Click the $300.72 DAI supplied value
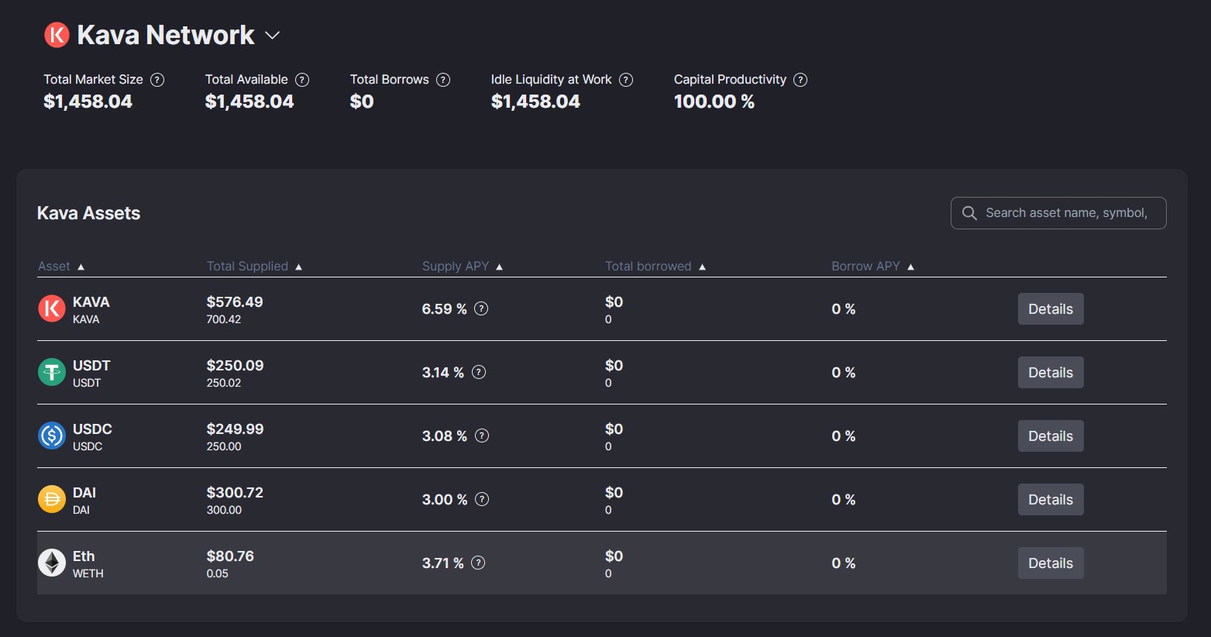The width and height of the screenshot is (1211, 637). coord(235,492)
